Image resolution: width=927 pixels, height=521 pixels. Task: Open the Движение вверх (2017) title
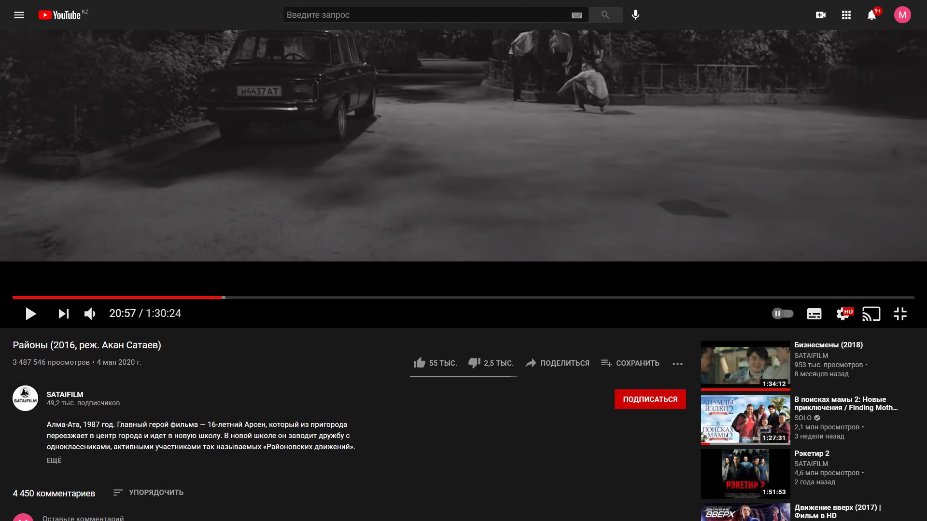(838, 511)
